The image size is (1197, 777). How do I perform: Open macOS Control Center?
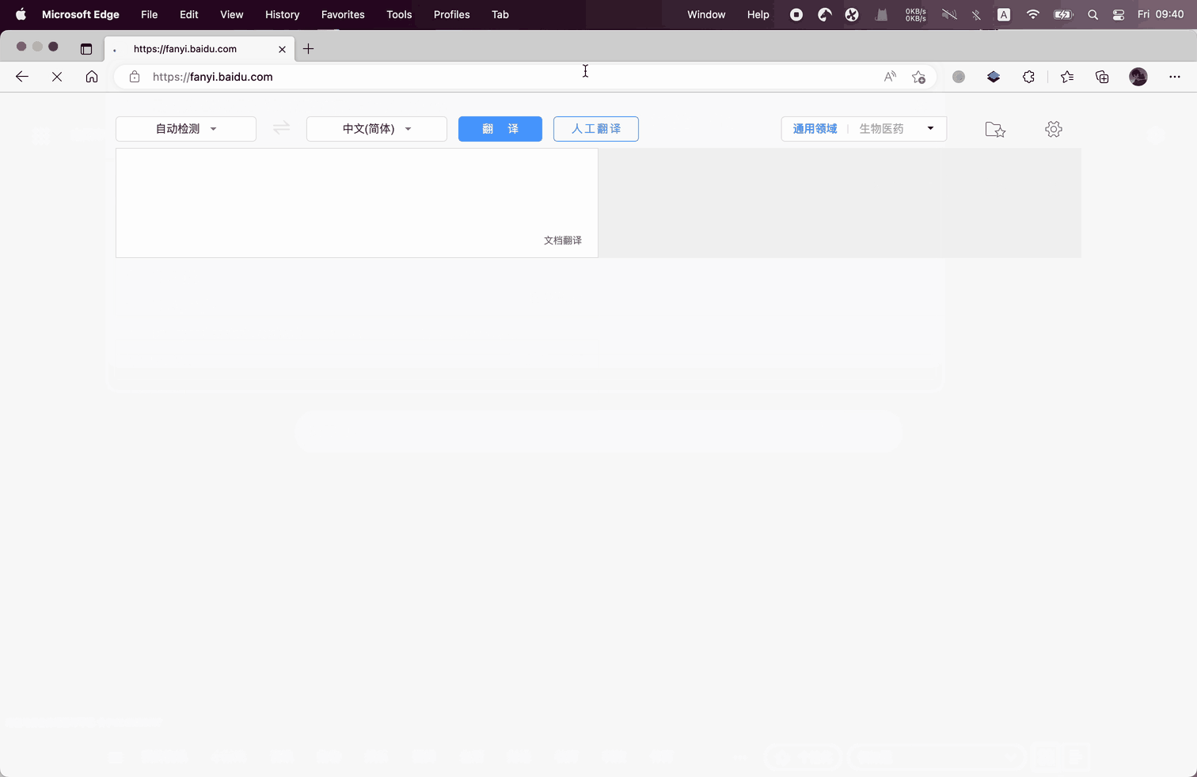1119,14
